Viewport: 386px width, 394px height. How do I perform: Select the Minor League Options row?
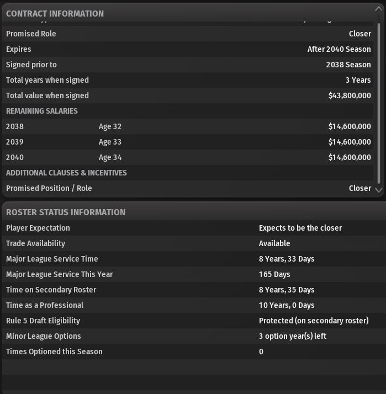(x=194, y=336)
